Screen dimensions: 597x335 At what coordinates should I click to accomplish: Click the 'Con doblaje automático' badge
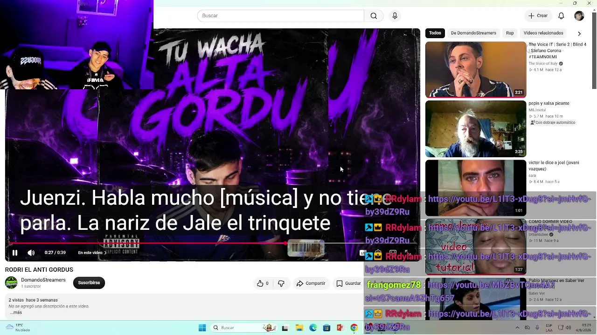[553, 122]
